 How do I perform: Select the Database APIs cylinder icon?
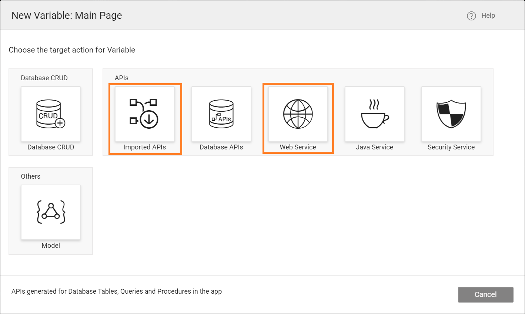(x=221, y=114)
